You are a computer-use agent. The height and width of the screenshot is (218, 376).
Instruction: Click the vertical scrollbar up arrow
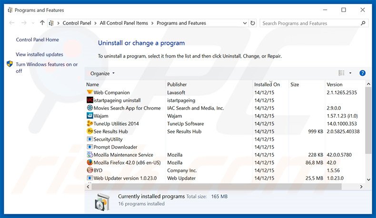[368, 84]
